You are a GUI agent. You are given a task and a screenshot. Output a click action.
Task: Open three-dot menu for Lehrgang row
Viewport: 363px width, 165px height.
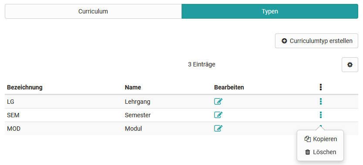[x=321, y=102]
